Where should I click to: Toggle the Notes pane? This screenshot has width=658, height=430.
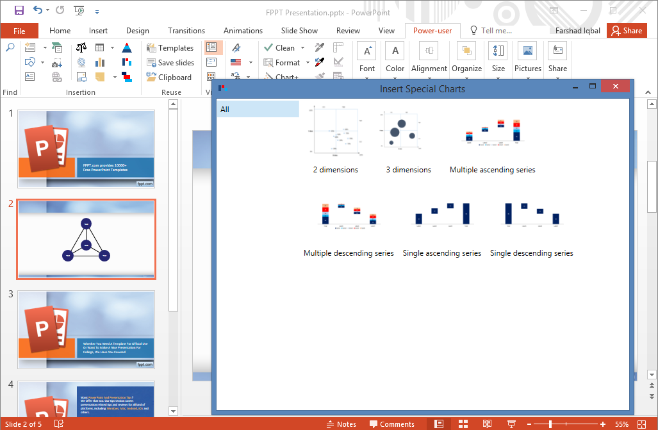tap(341, 424)
